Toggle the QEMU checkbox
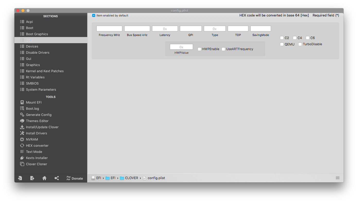Screen dimensions: 358x203 pos(282,44)
